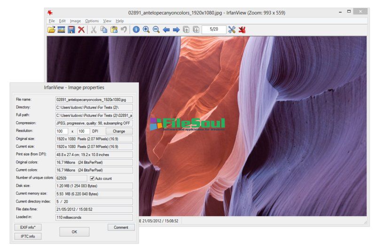Click the blue image information icon

click(136, 30)
